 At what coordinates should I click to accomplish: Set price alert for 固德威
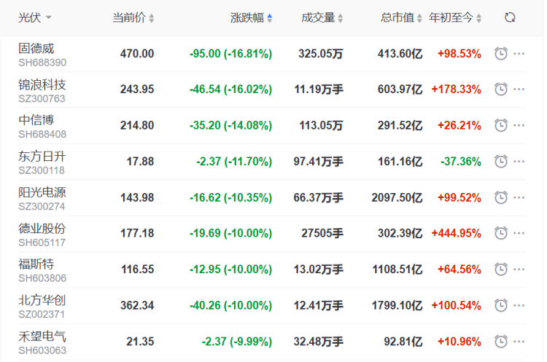[x=501, y=53]
